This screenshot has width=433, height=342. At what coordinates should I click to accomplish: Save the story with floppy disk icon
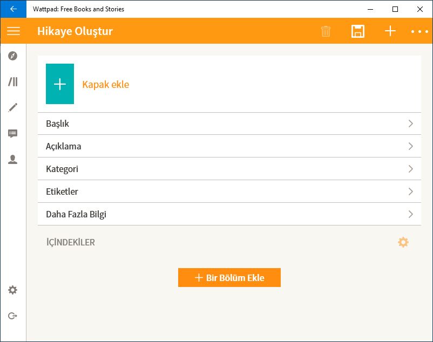coord(358,31)
